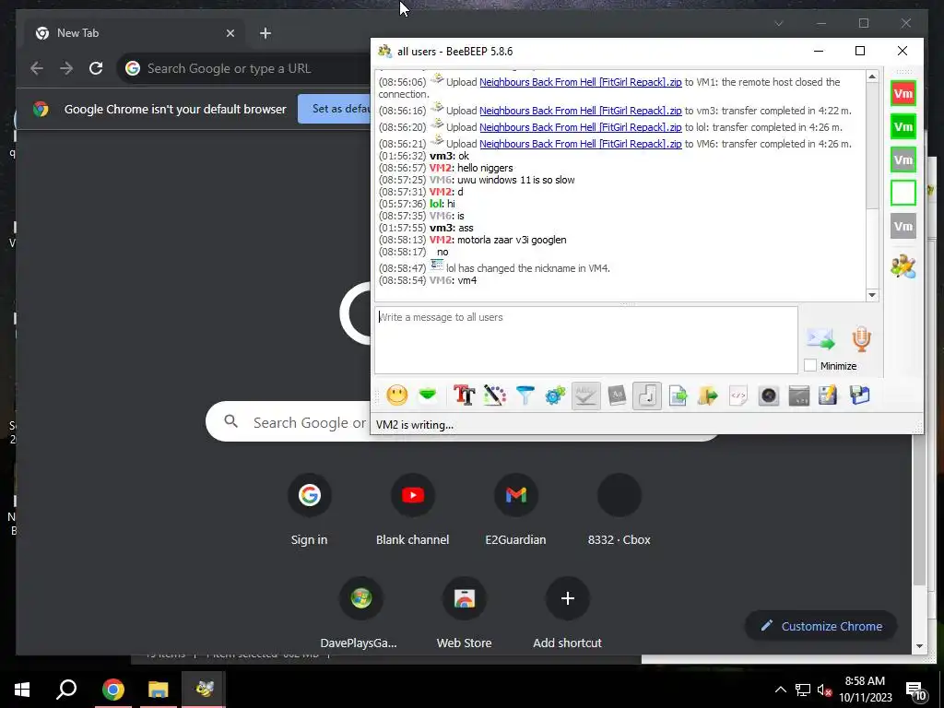Click the send folder icon
The height and width of the screenshot is (708, 944).
pyautogui.click(x=708, y=395)
